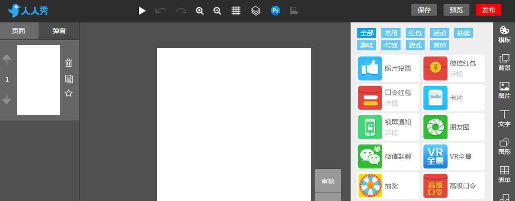
Task: Click the undo arrow icon
Action: (x=160, y=11)
